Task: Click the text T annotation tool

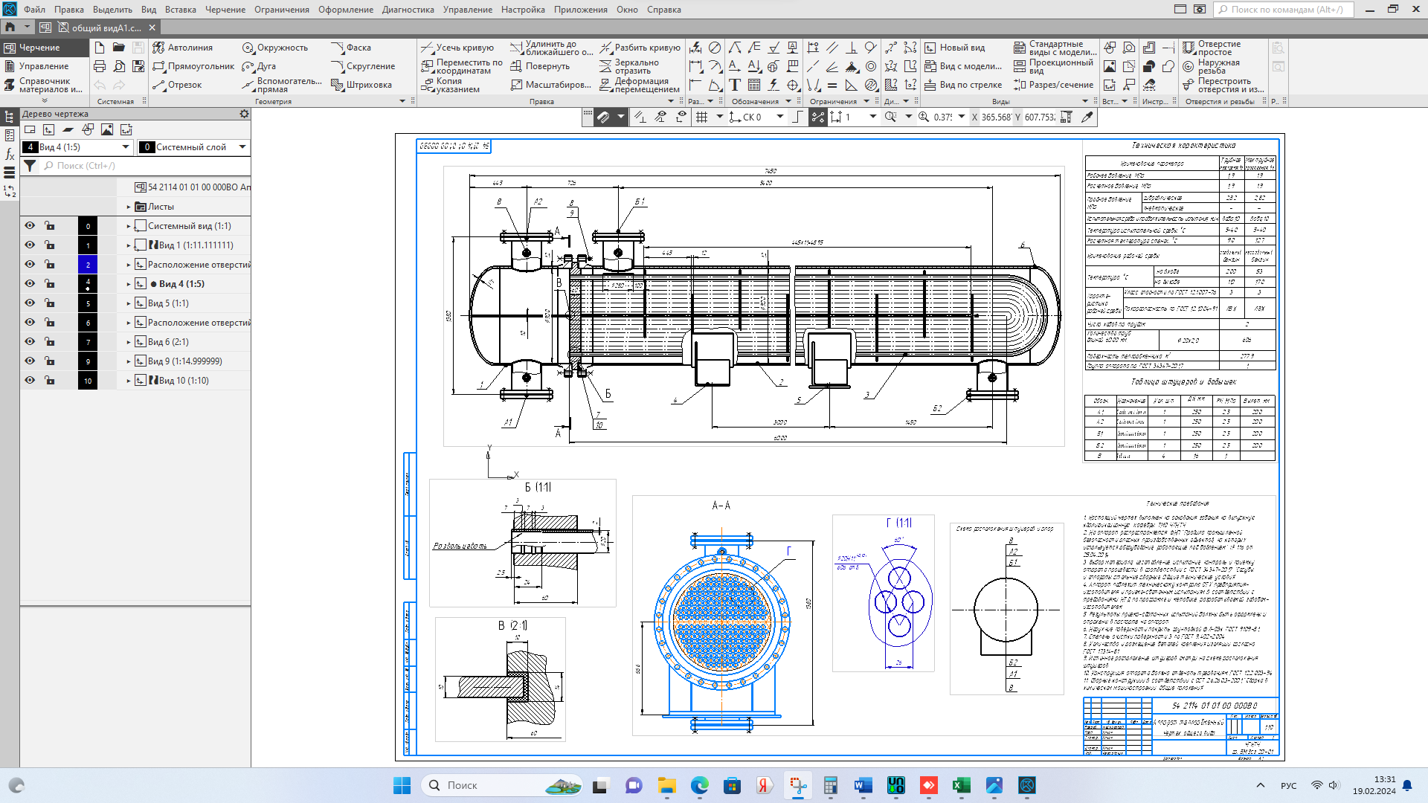Action: pos(735,85)
